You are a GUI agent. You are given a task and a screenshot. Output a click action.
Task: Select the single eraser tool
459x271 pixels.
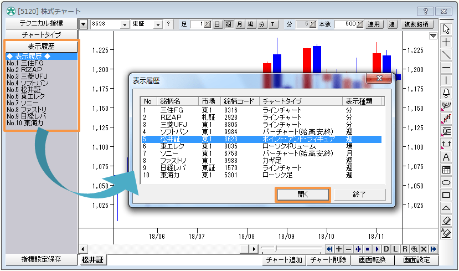tap(446, 221)
